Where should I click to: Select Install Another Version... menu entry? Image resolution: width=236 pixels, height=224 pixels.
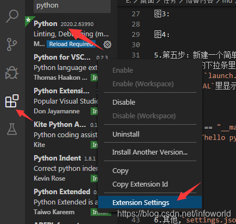click(x=150, y=152)
